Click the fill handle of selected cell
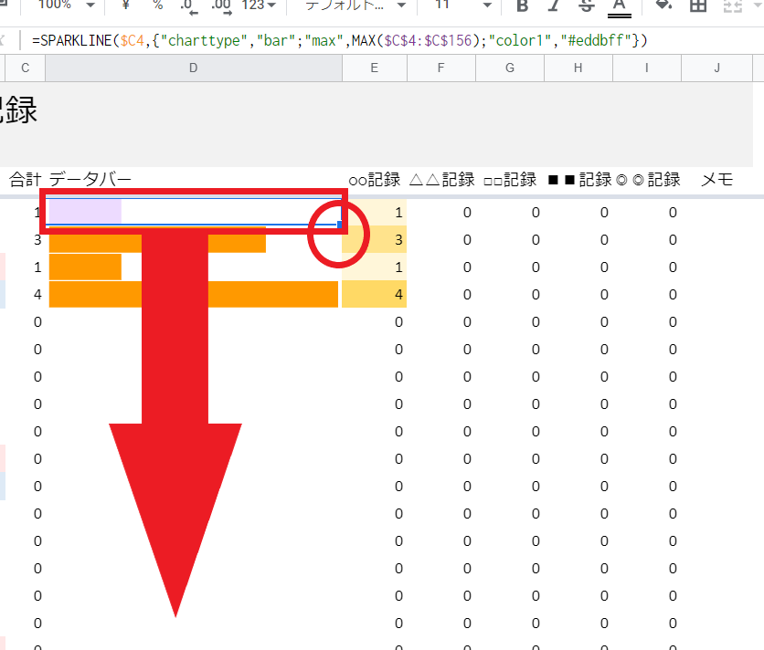 click(x=340, y=225)
